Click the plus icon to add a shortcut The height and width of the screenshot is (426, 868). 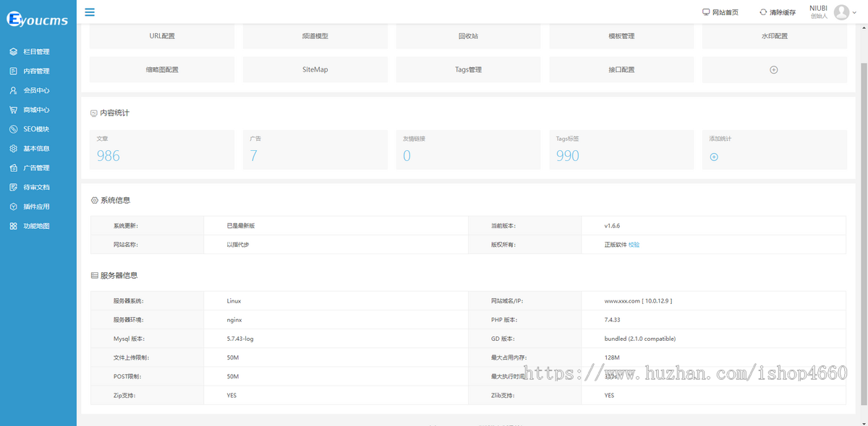click(774, 70)
